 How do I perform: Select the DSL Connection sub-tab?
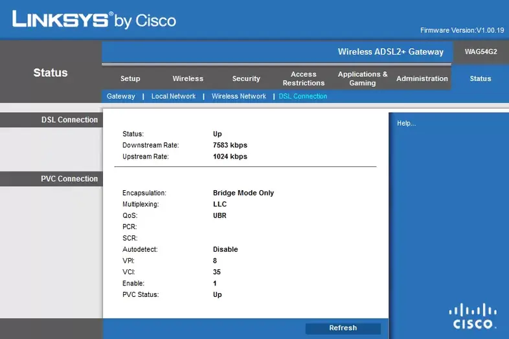[303, 96]
